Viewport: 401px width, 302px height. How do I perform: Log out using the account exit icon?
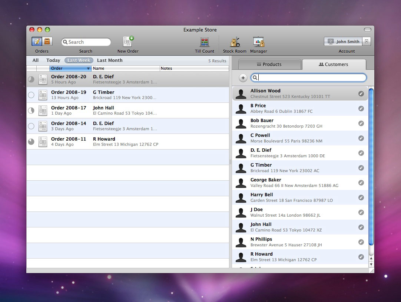click(367, 42)
